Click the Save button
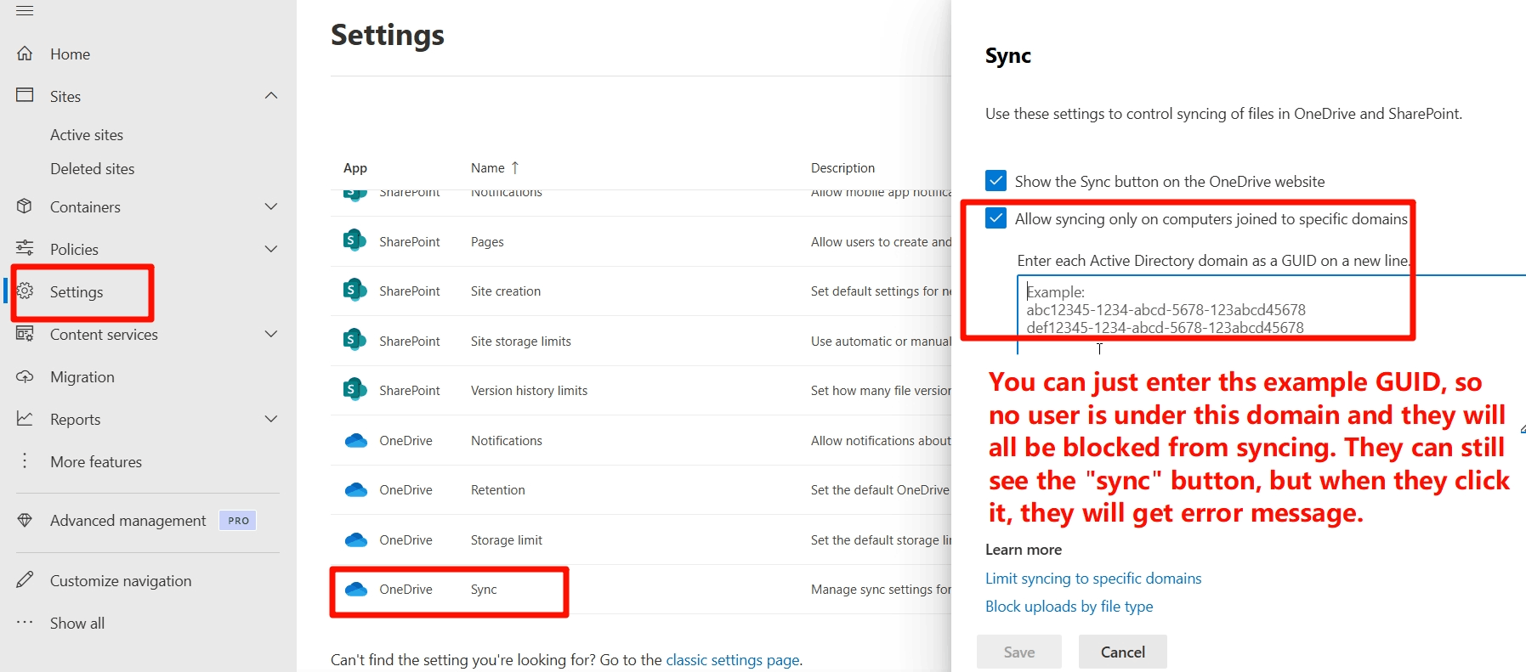 click(x=1019, y=652)
